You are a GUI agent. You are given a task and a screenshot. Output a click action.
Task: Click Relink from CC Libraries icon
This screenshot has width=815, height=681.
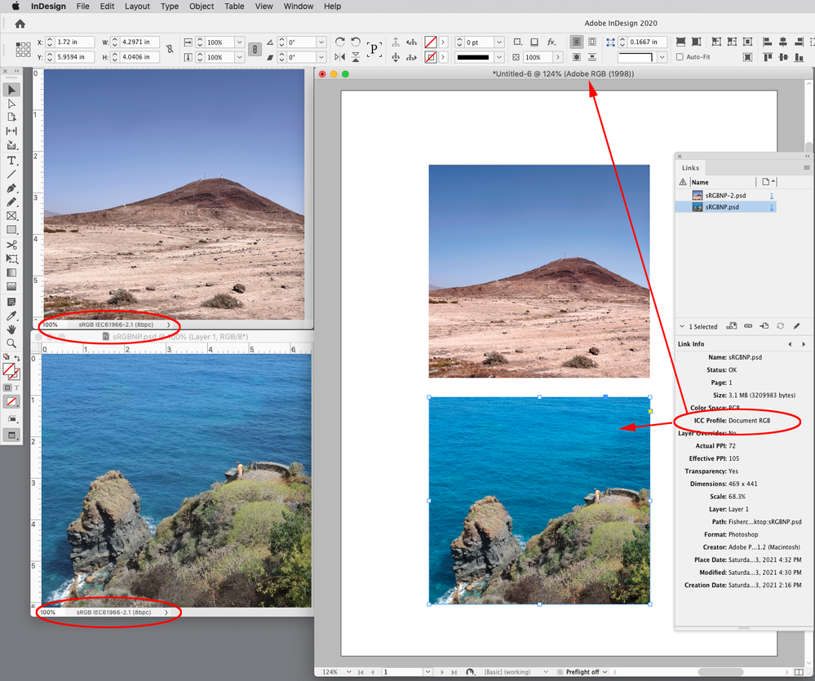[x=731, y=326]
